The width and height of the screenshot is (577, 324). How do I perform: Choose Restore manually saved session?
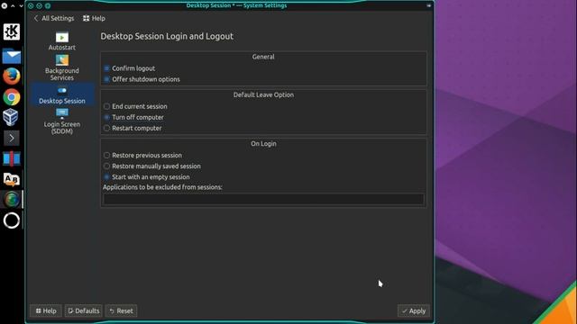(106, 166)
